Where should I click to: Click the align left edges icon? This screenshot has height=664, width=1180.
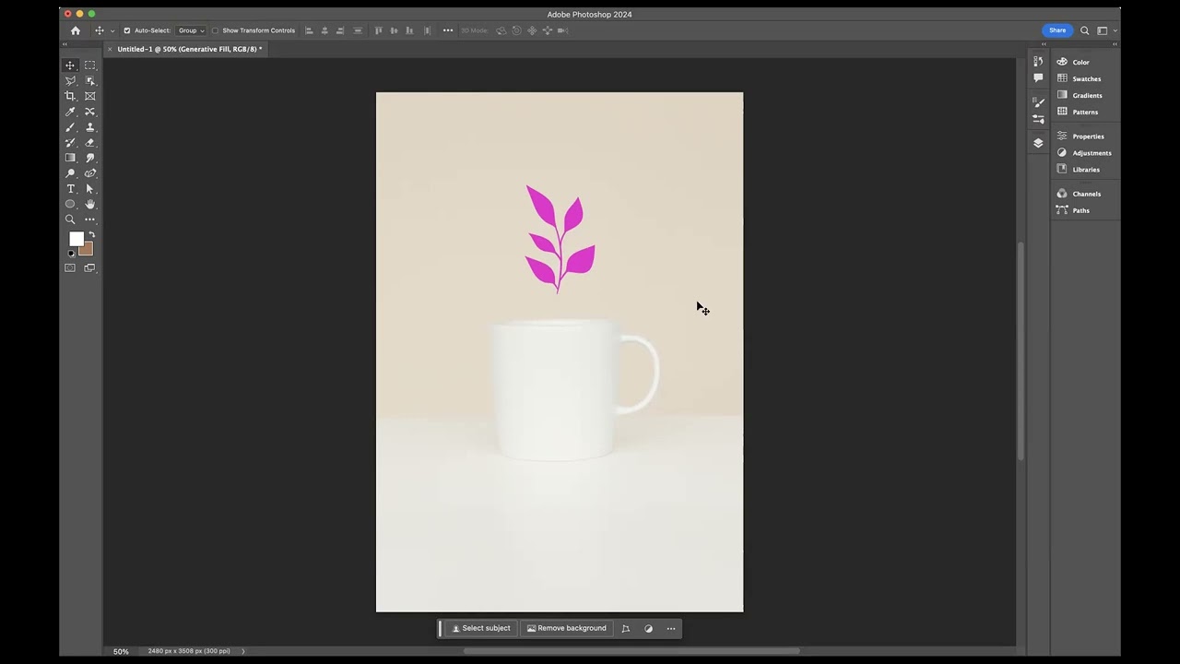click(309, 30)
